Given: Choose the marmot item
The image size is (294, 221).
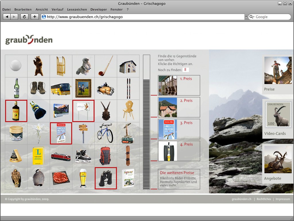Looking at the screenshot, I should 84,66.
